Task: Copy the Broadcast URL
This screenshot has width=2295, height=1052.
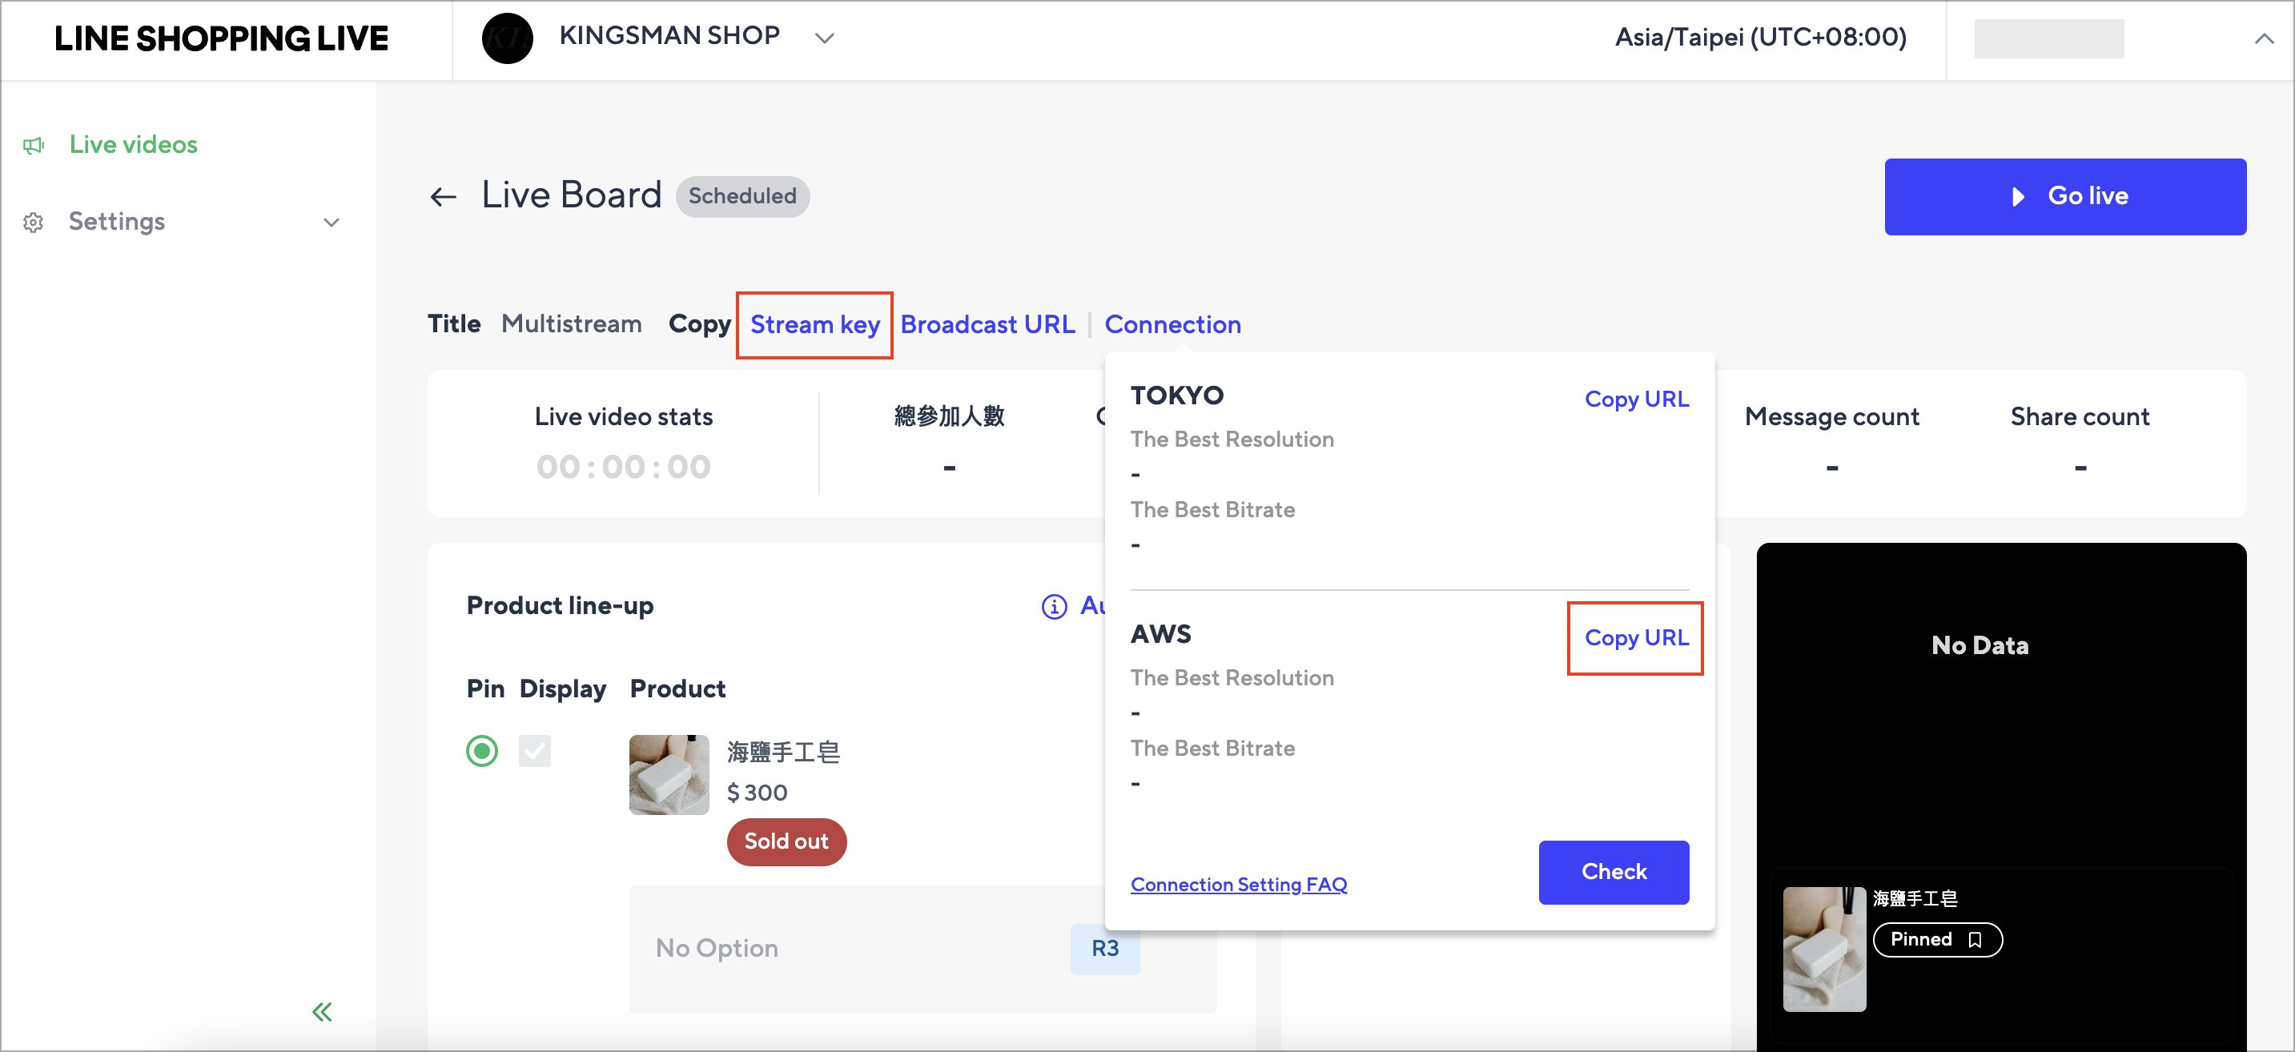Action: click(987, 325)
